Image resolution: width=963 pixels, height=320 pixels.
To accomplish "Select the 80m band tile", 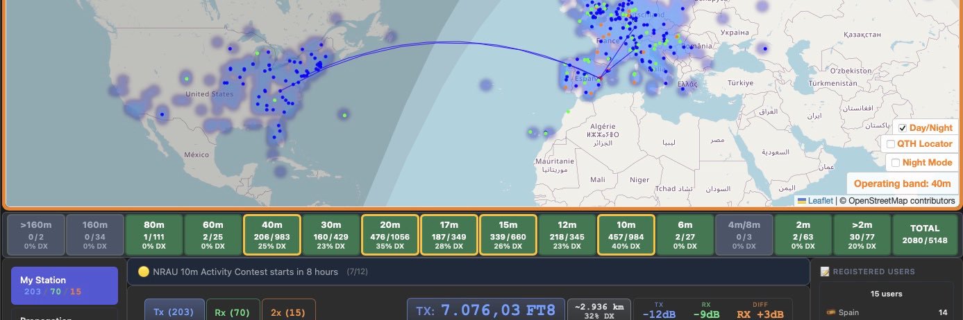I will point(153,235).
